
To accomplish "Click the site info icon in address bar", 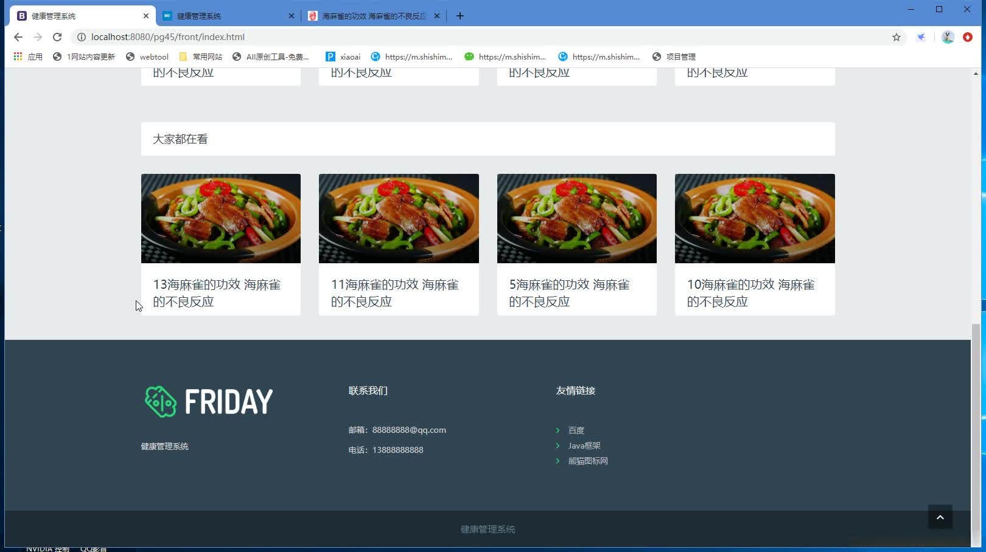I will [x=81, y=37].
